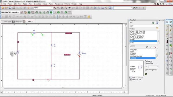Click the highlighted yellow drawing toolbar icon
This screenshot has width=173, height=97.
[89, 17]
